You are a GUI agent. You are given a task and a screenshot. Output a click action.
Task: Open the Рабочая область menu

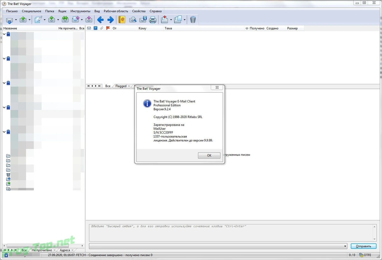(x=116, y=11)
